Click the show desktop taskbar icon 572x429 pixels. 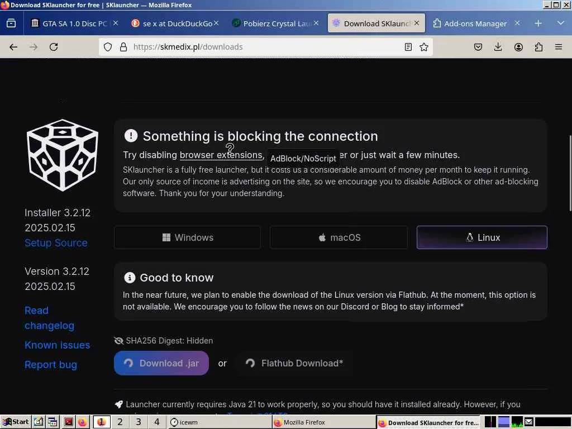click(x=39, y=422)
